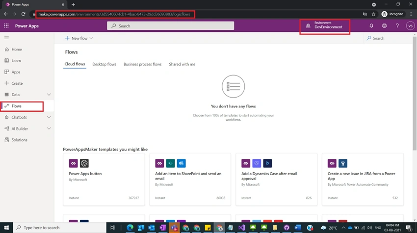Screen dimensions: 417x233
Task: Expand the AI Builder chevron
Action: click(x=49, y=129)
